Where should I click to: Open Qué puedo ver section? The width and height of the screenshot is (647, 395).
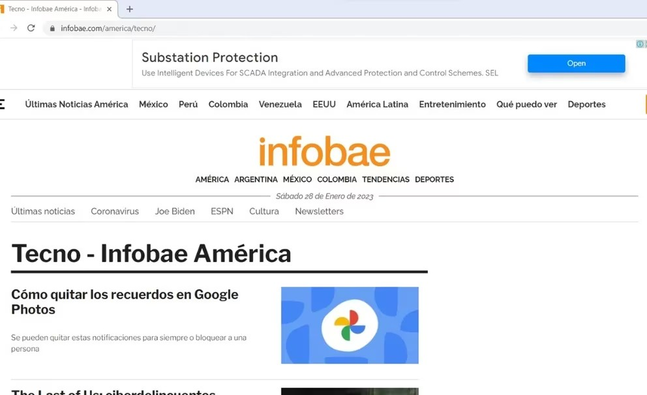tap(526, 104)
